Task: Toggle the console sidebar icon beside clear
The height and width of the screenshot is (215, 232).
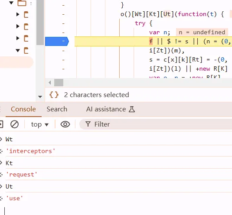Action: point(1,124)
